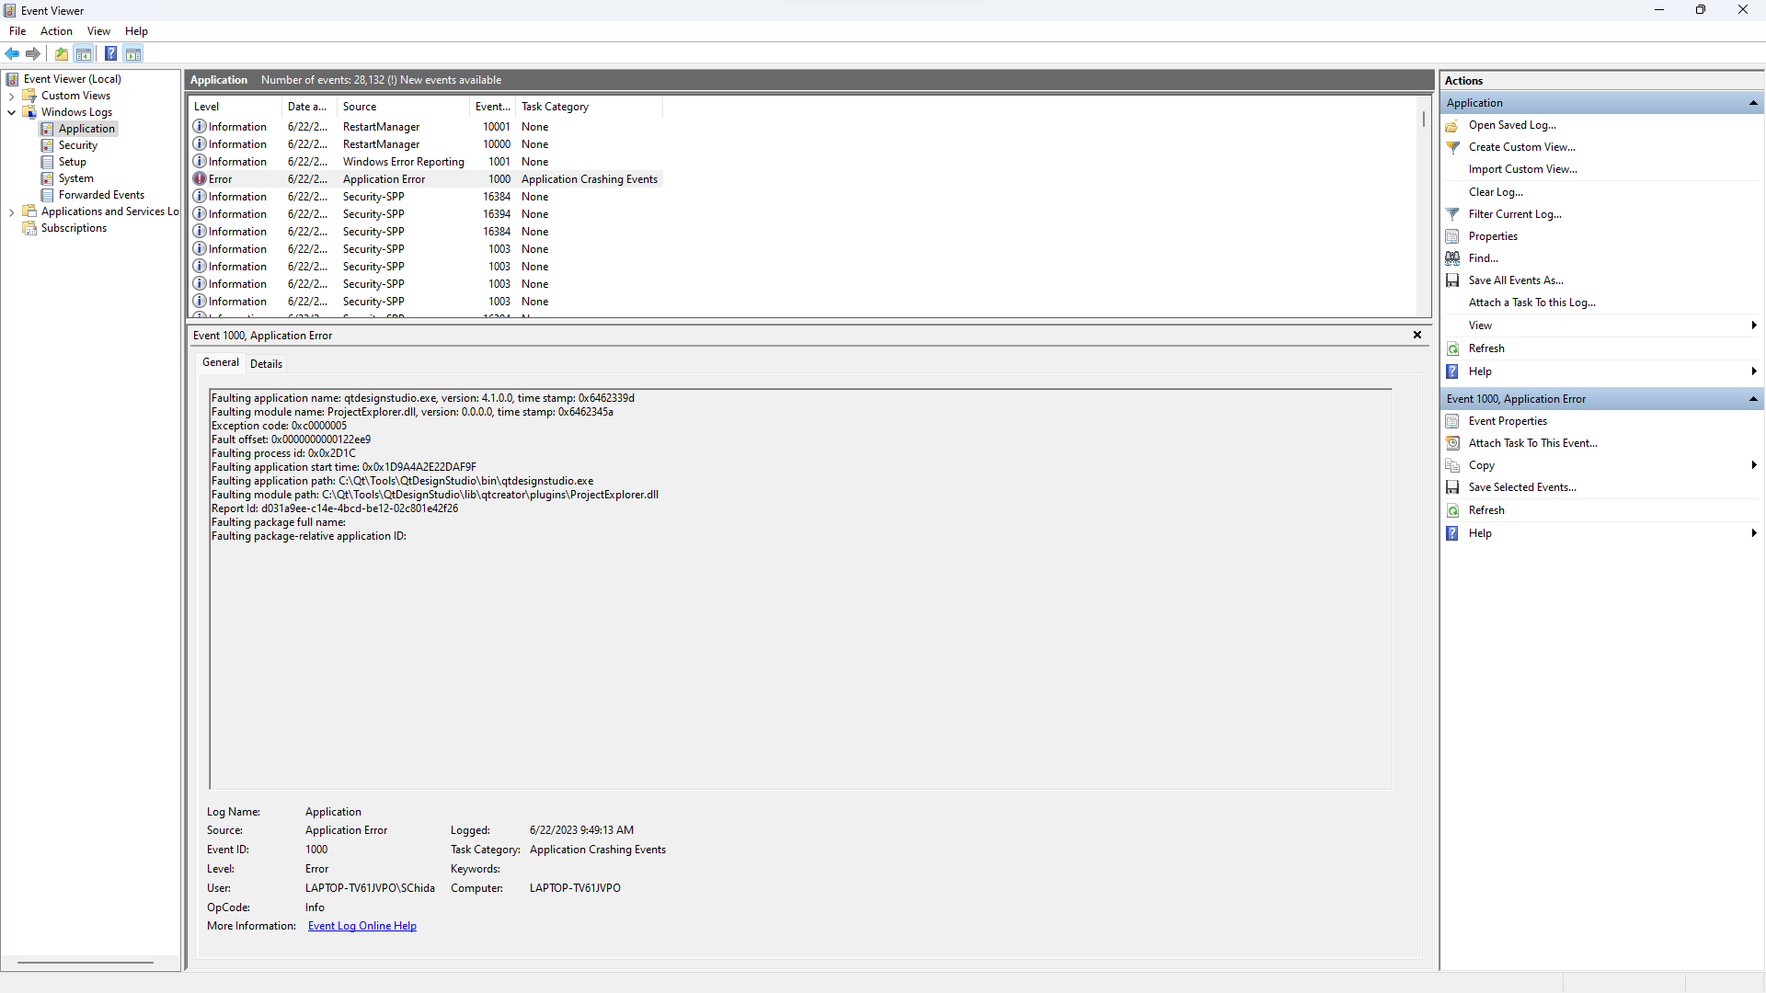Click the Up One Level folder icon
The image size is (1766, 993).
pyautogui.click(x=62, y=53)
